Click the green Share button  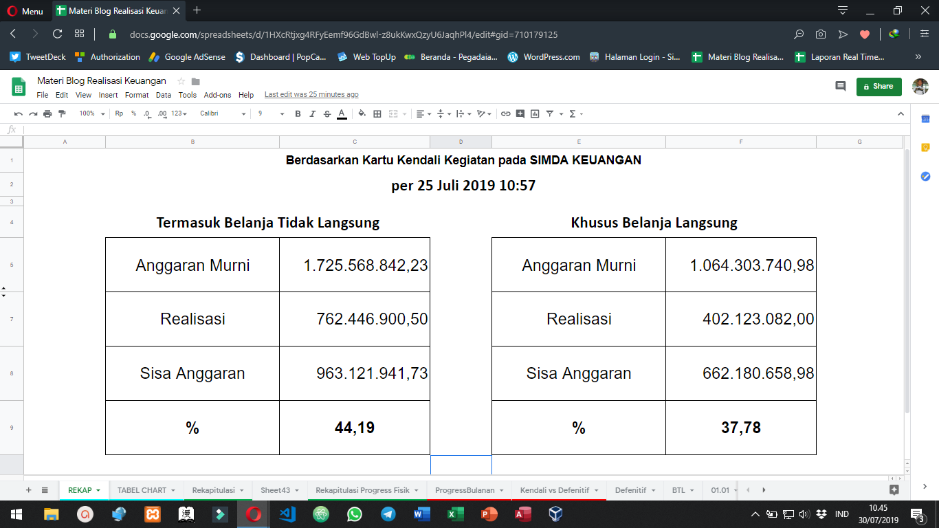click(x=879, y=86)
